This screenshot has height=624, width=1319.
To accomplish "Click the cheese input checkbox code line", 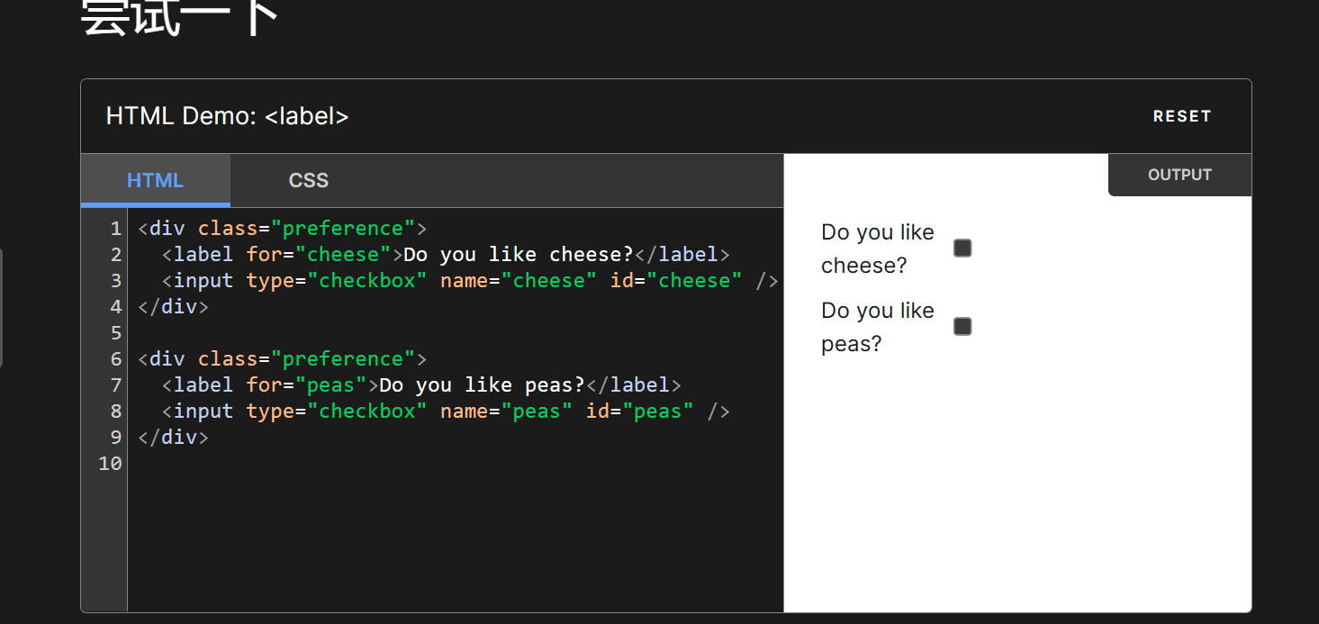I will [x=469, y=281].
